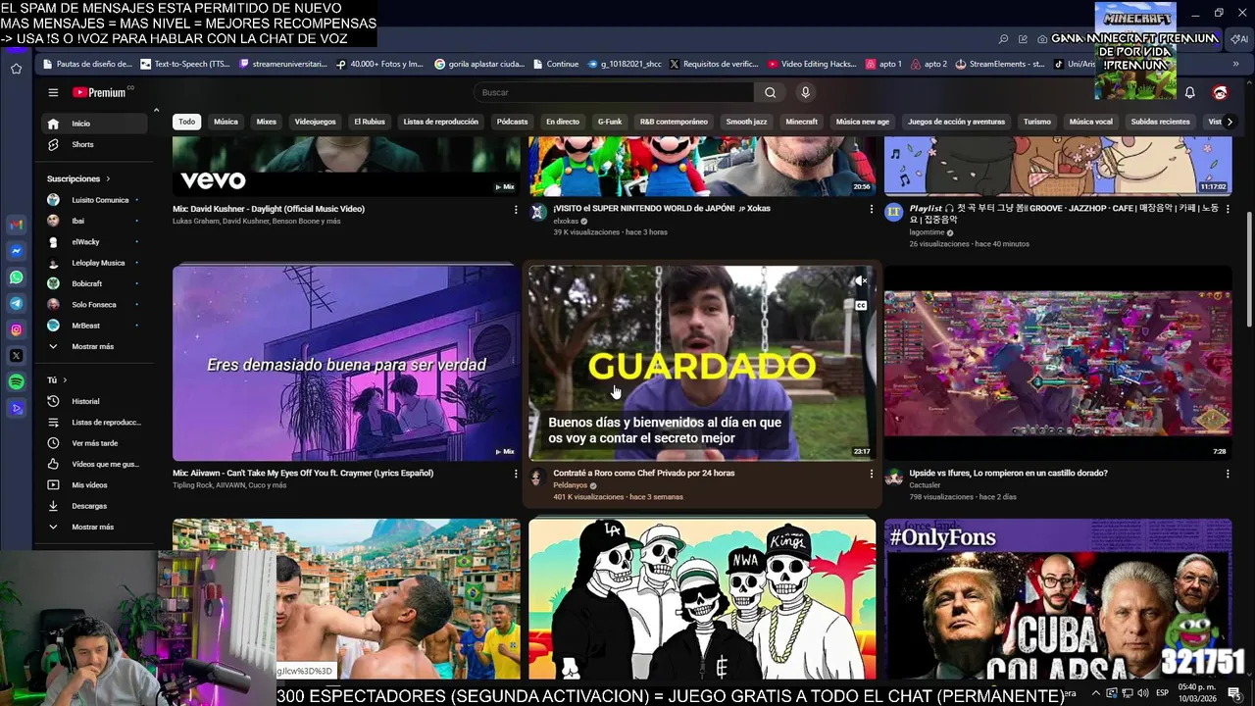Screen dimensions: 1255x706
Task: Open options menu for Aiivawn mix
Action: coord(516,474)
